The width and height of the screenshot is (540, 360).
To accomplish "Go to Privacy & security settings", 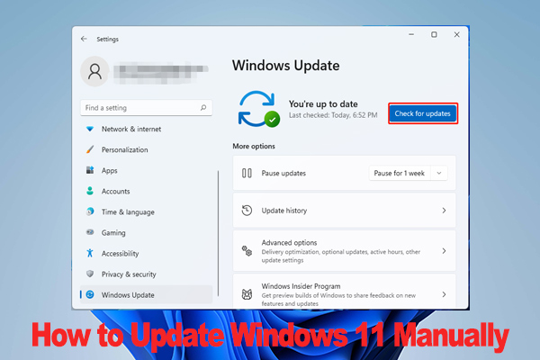I will pos(147,274).
